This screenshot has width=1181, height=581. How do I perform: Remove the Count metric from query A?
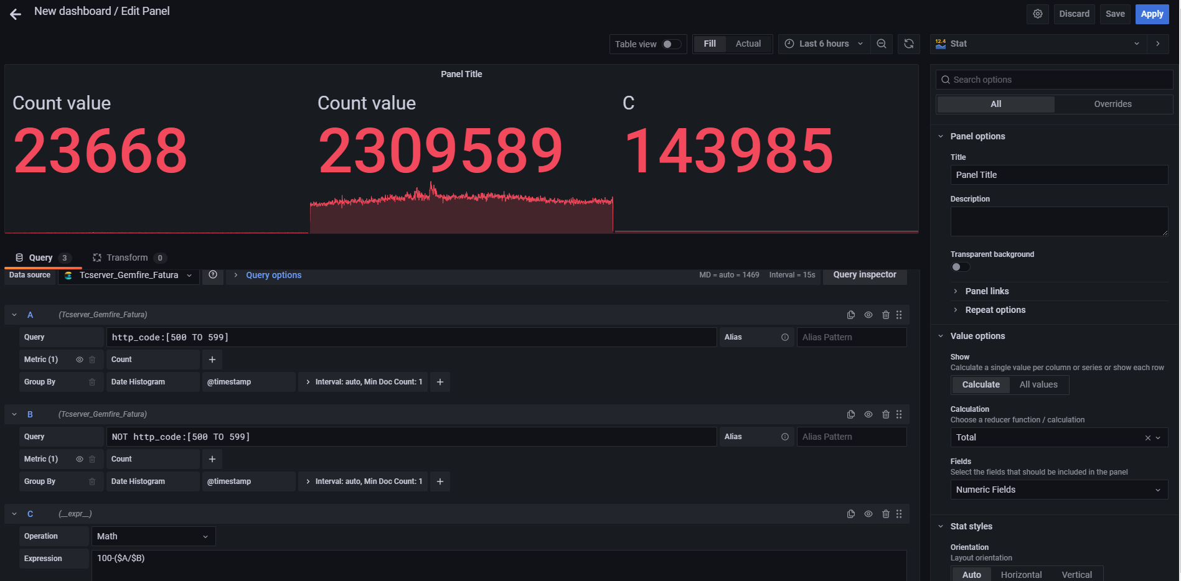tap(92, 359)
